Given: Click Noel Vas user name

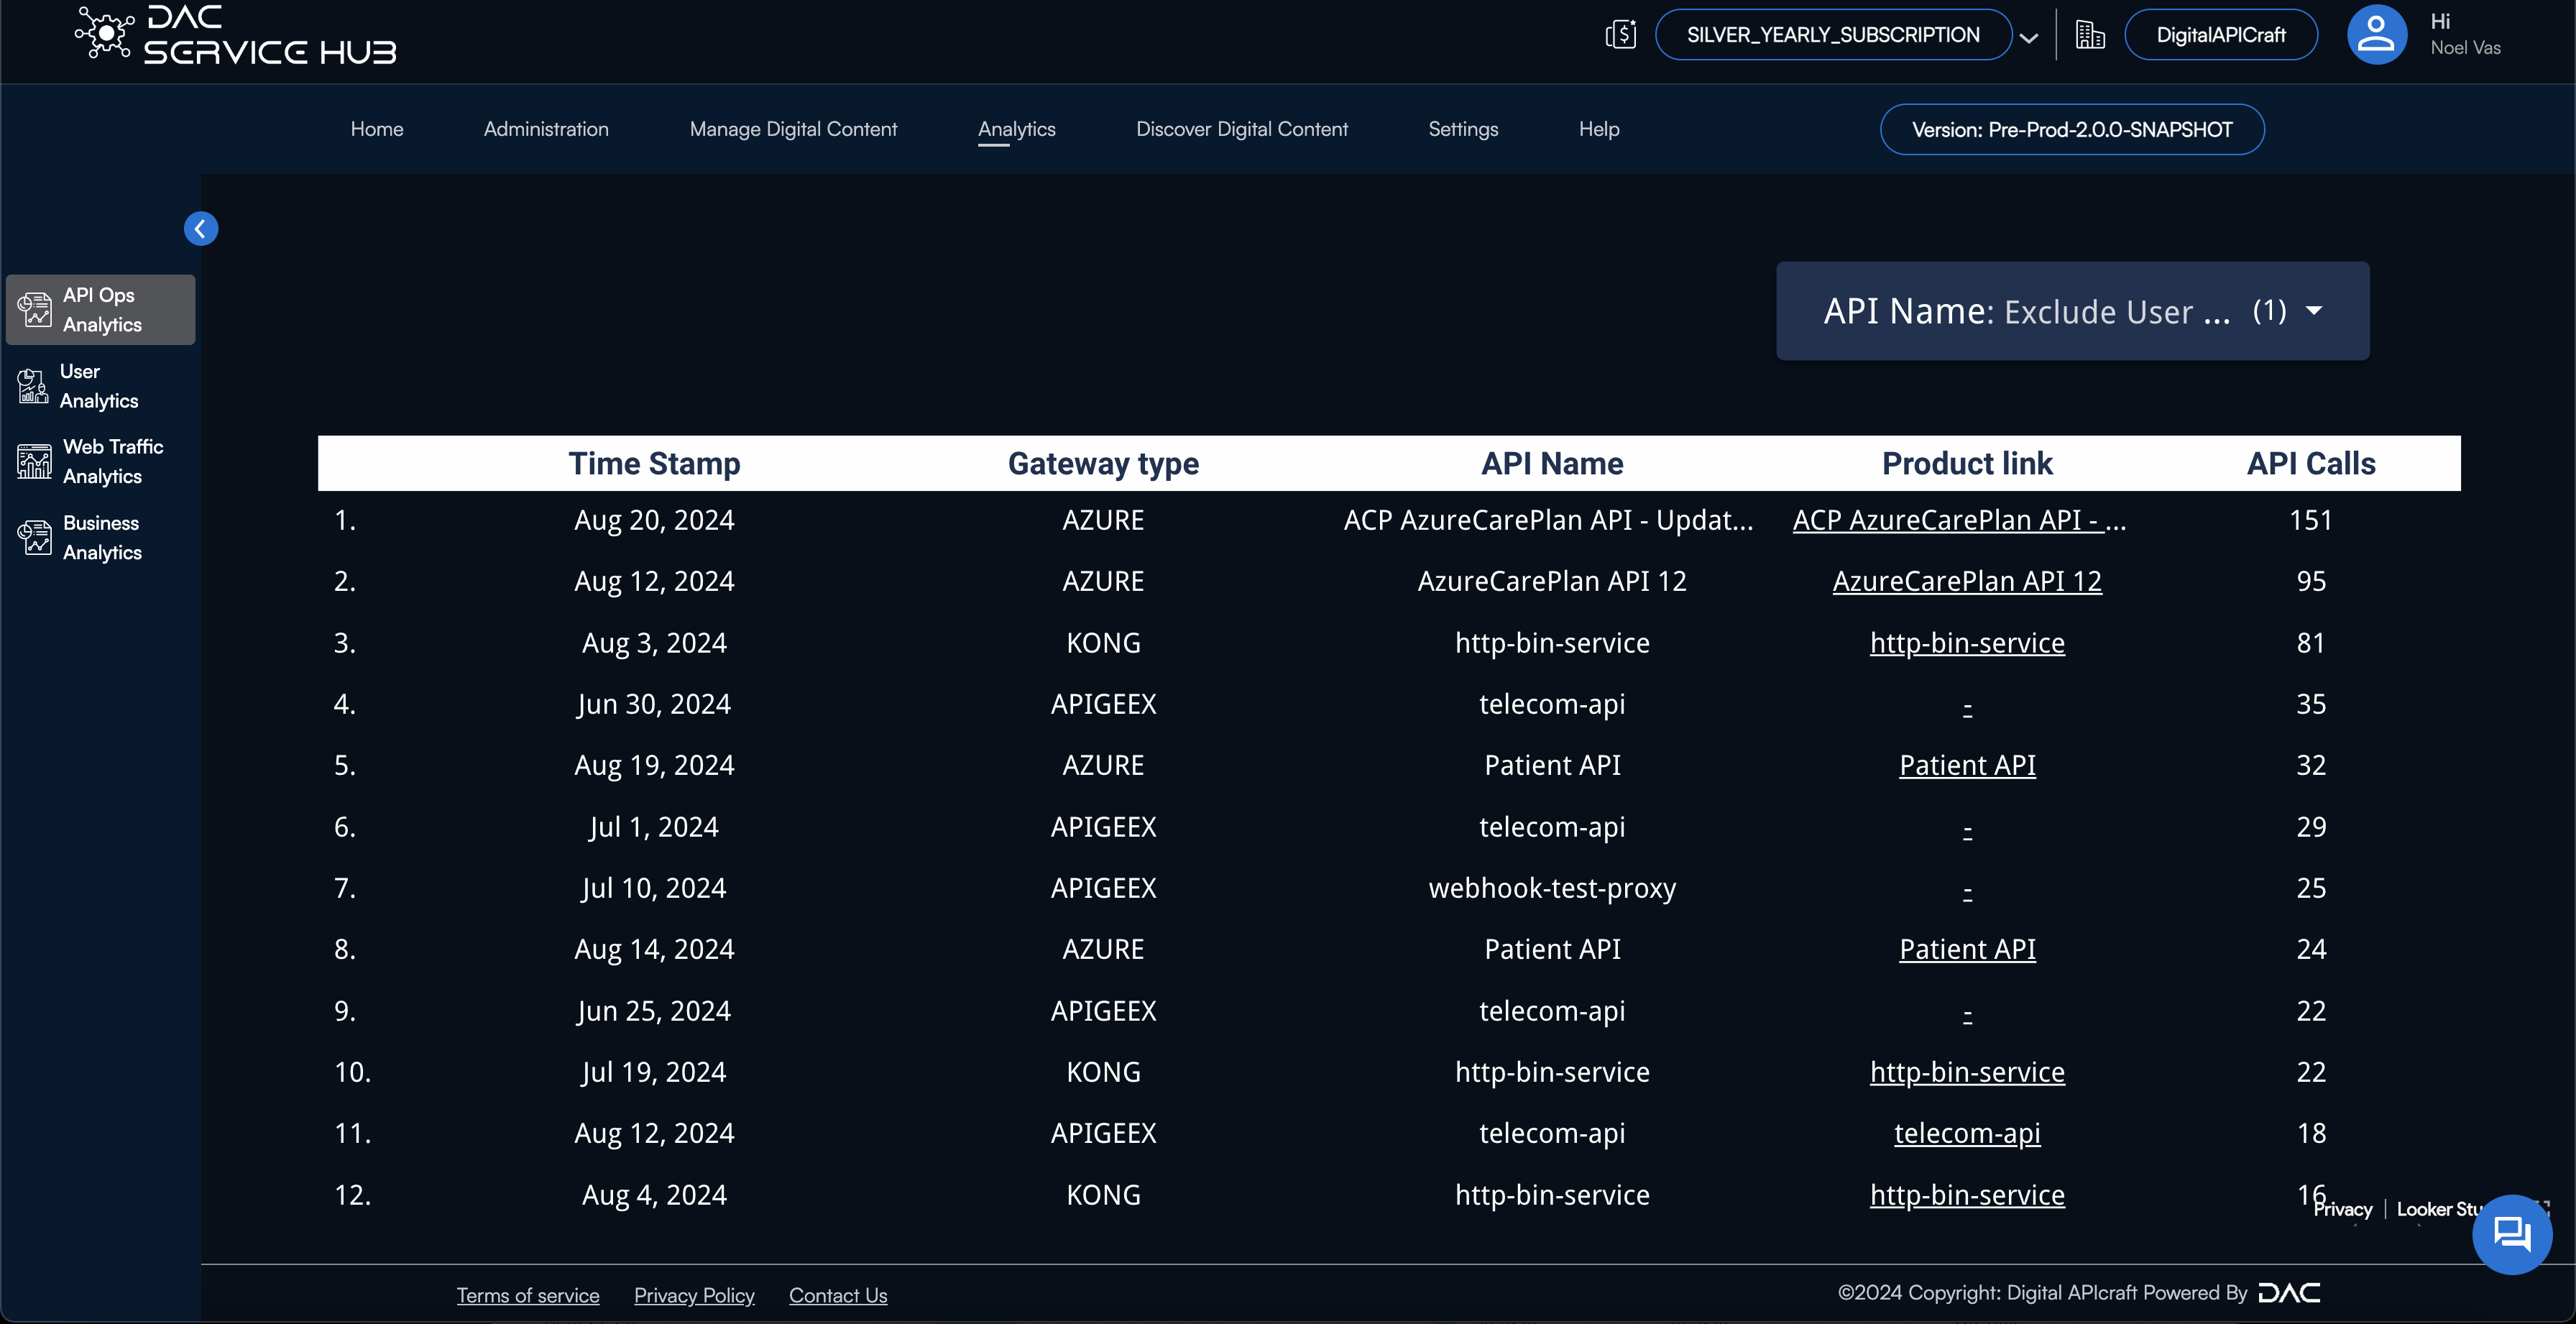Looking at the screenshot, I should click(2465, 47).
